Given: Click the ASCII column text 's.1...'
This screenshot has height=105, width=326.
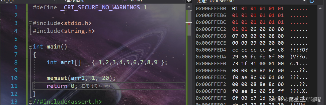Looking at the screenshot, I should [x=299, y=64].
